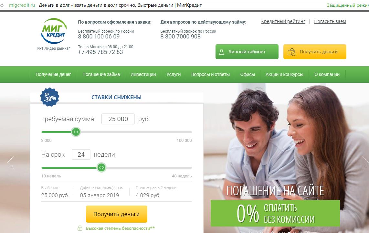Open the Кредитный рейтинг link

pos(283,21)
